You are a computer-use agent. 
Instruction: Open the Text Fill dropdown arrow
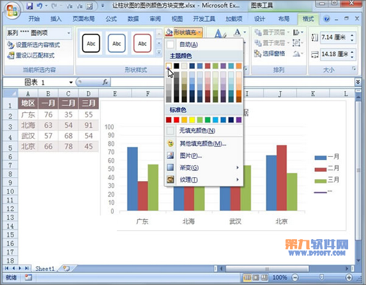click(245, 32)
